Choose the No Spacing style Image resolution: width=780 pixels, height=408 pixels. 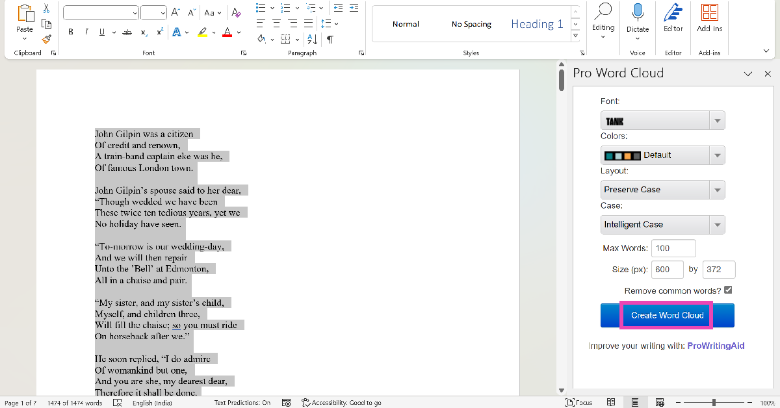[x=471, y=24]
